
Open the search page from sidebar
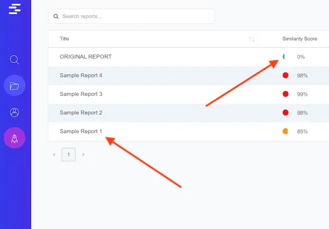[15, 60]
